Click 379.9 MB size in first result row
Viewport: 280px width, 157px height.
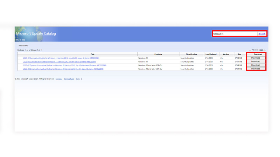pyautogui.click(x=238, y=58)
